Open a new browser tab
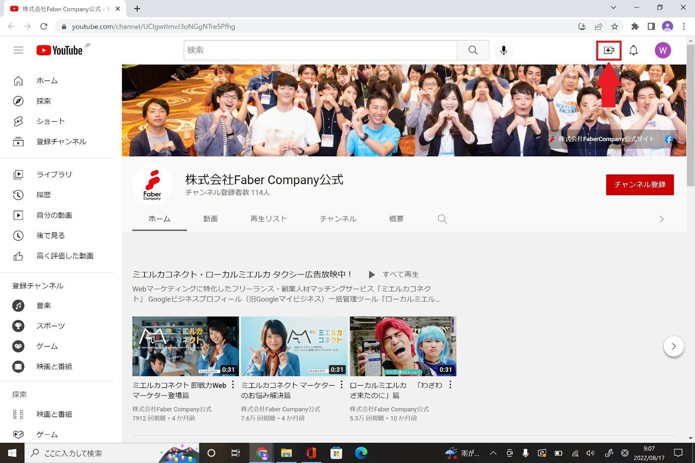 137,9
